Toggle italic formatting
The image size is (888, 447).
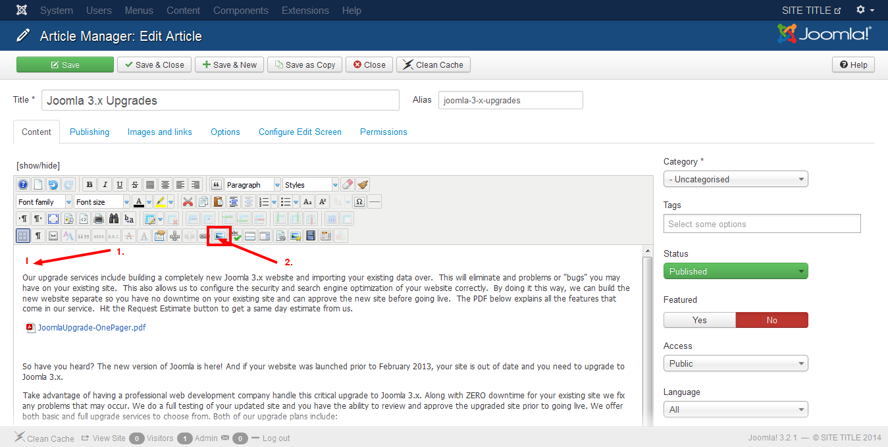tap(104, 185)
